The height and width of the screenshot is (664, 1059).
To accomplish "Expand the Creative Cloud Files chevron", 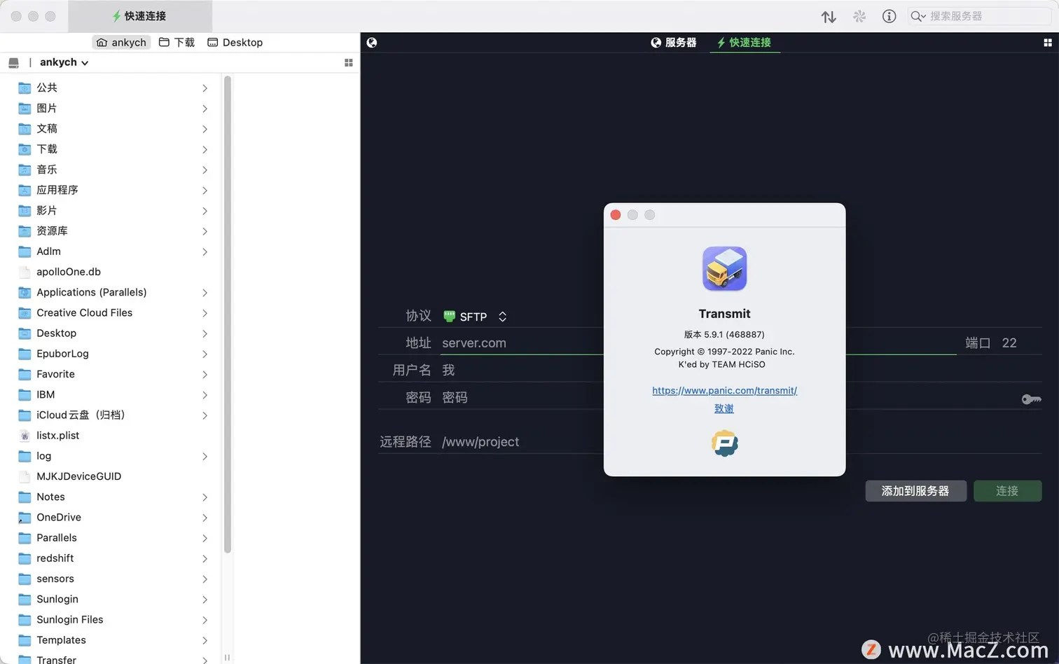I will pyautogui.click(x=205, y=313).
